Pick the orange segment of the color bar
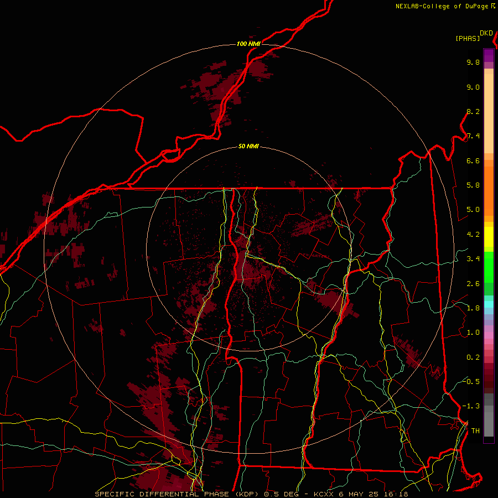498x498 pixels. coord(489,190)
